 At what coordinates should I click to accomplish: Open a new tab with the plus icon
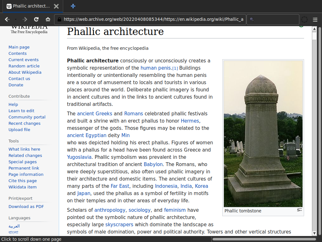73,6
